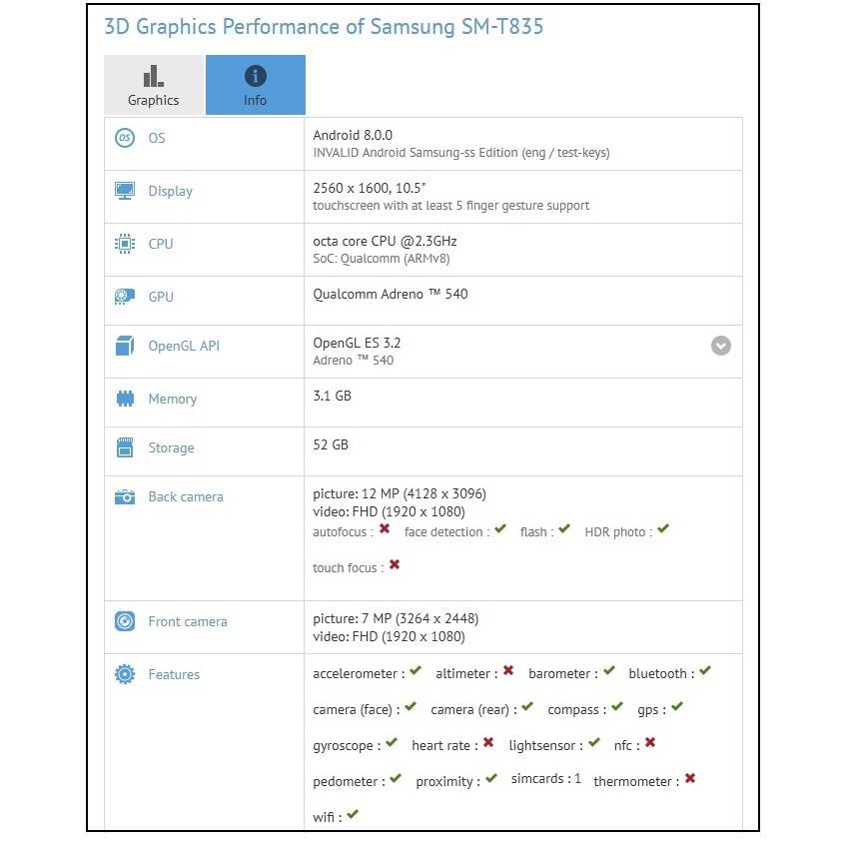
Task: Click the Android 8.0.0 value
Action: (353, 135)
